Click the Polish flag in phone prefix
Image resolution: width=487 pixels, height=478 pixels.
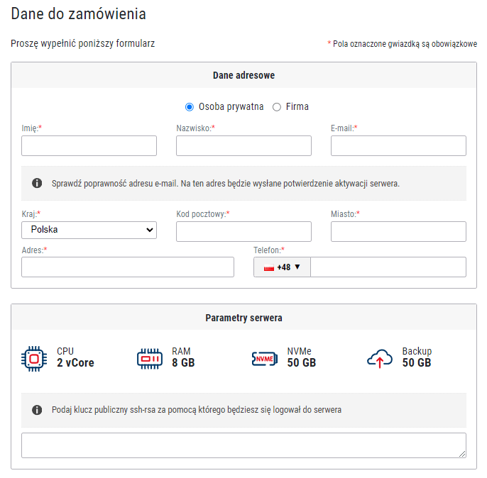[269, 267]
